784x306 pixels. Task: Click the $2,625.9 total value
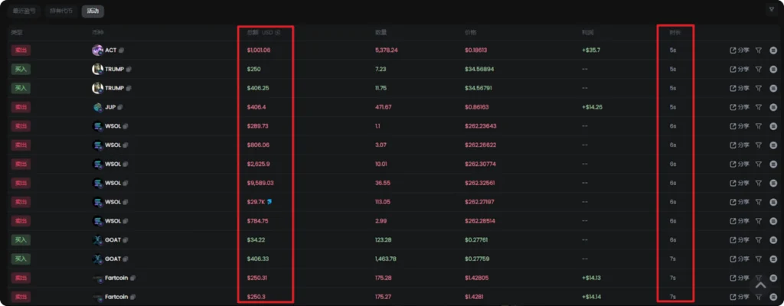coord(257,164)
